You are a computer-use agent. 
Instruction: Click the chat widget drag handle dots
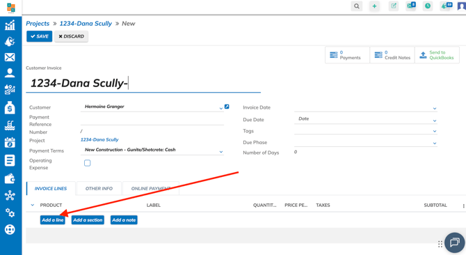point(440,244)
